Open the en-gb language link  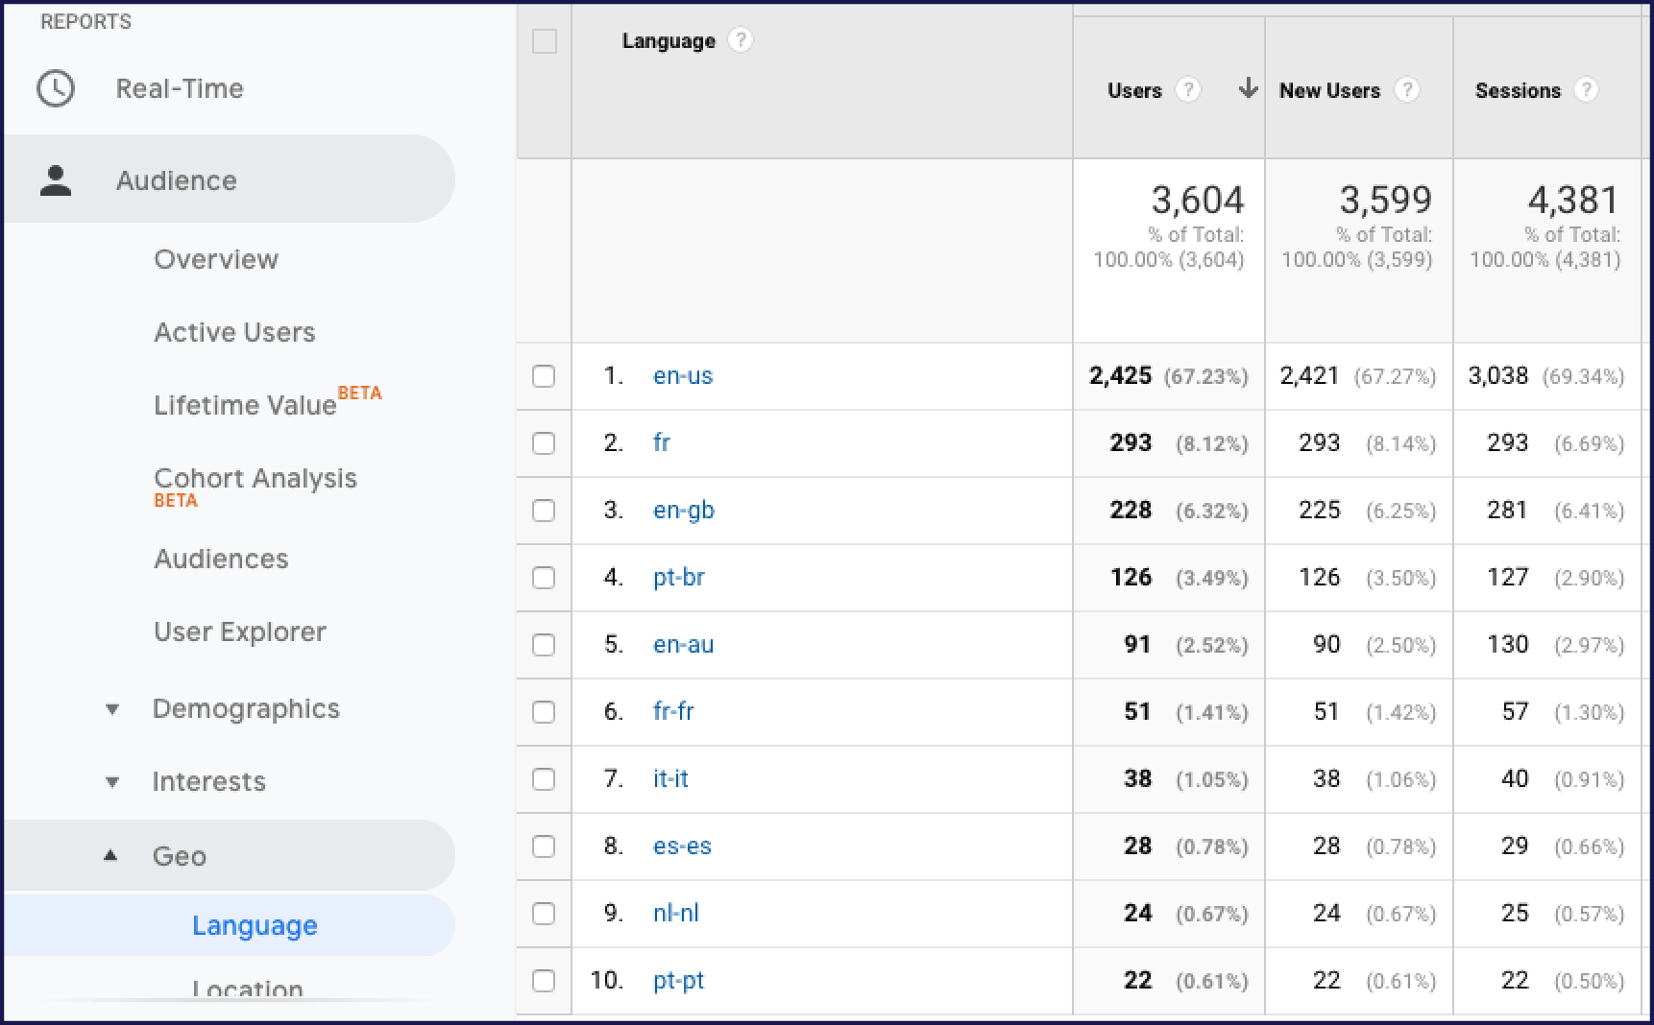pyautogui.click(x=684, y=511)
